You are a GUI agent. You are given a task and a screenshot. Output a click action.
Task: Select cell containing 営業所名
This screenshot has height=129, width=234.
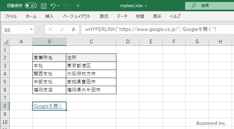point(49,58)
